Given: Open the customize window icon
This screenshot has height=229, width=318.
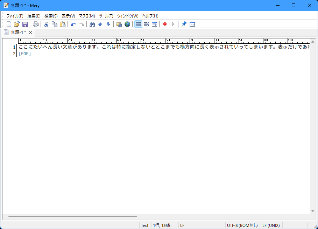Looking at the screenshot, I should click(x=192, y=24).
